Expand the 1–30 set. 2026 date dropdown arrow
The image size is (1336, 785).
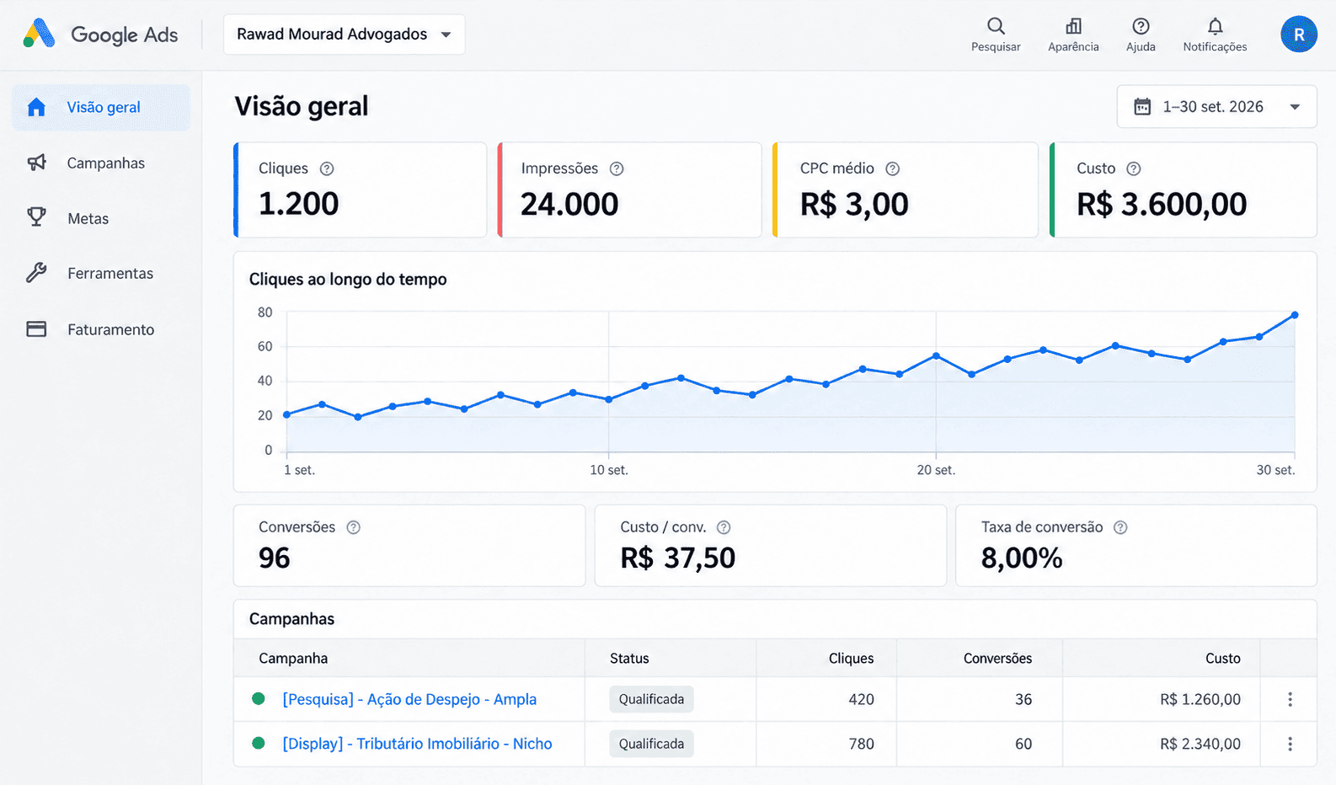[x=1295, y=107]
